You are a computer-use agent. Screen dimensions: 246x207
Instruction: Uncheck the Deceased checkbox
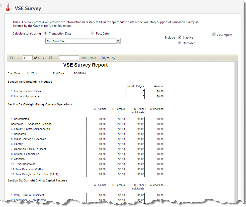click(x=180, y=43)
